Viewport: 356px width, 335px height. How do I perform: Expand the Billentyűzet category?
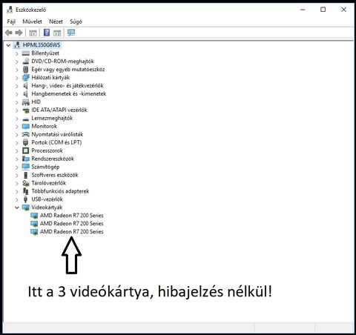point(17,53)
